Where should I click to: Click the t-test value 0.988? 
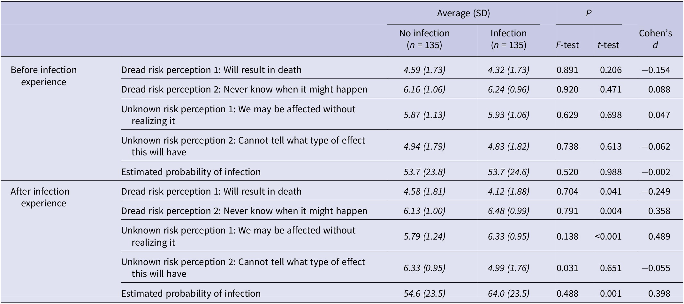pyautogui.click(x=611, y=172)
